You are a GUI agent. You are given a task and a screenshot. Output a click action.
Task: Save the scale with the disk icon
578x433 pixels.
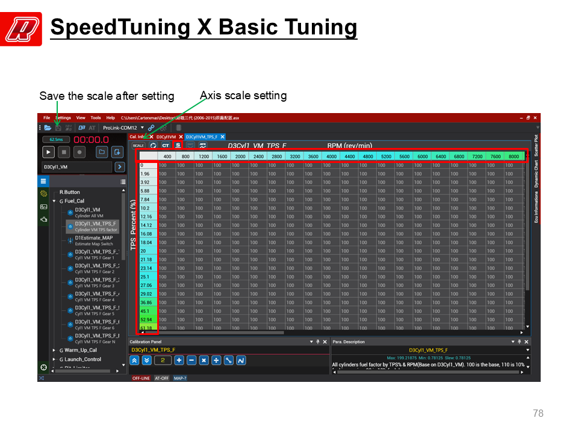pos(58,127)
